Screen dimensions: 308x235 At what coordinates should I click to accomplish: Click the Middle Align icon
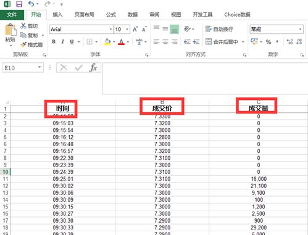(165, 29)
